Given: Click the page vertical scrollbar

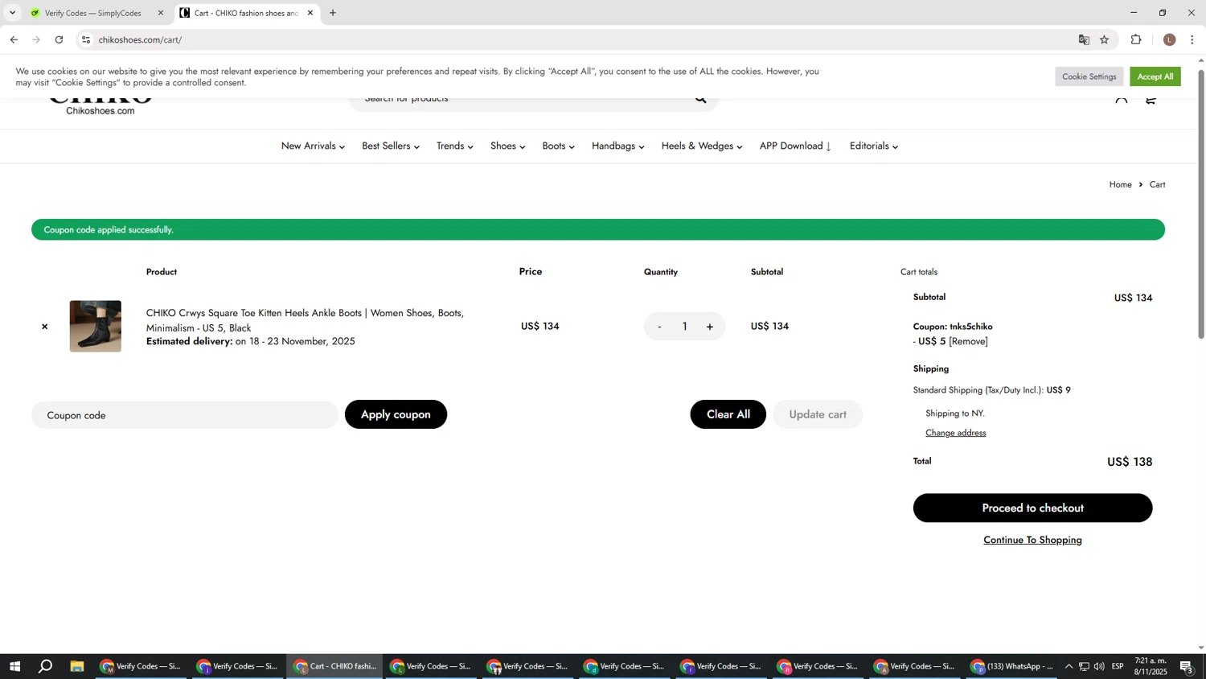Looking at the screenshot, I should 1201,204.
